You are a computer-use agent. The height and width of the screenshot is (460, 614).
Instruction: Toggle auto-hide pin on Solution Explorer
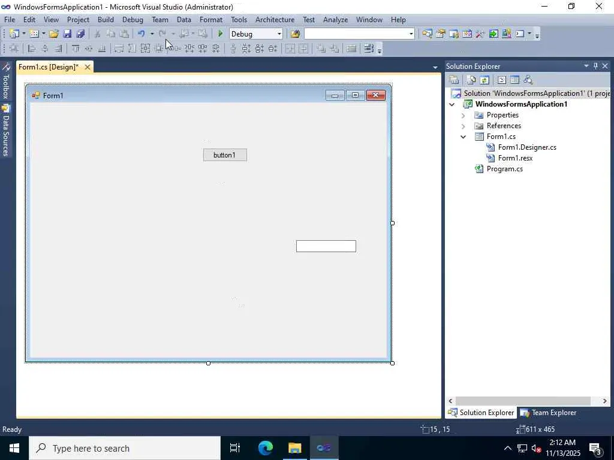click(x=595, y=66)
